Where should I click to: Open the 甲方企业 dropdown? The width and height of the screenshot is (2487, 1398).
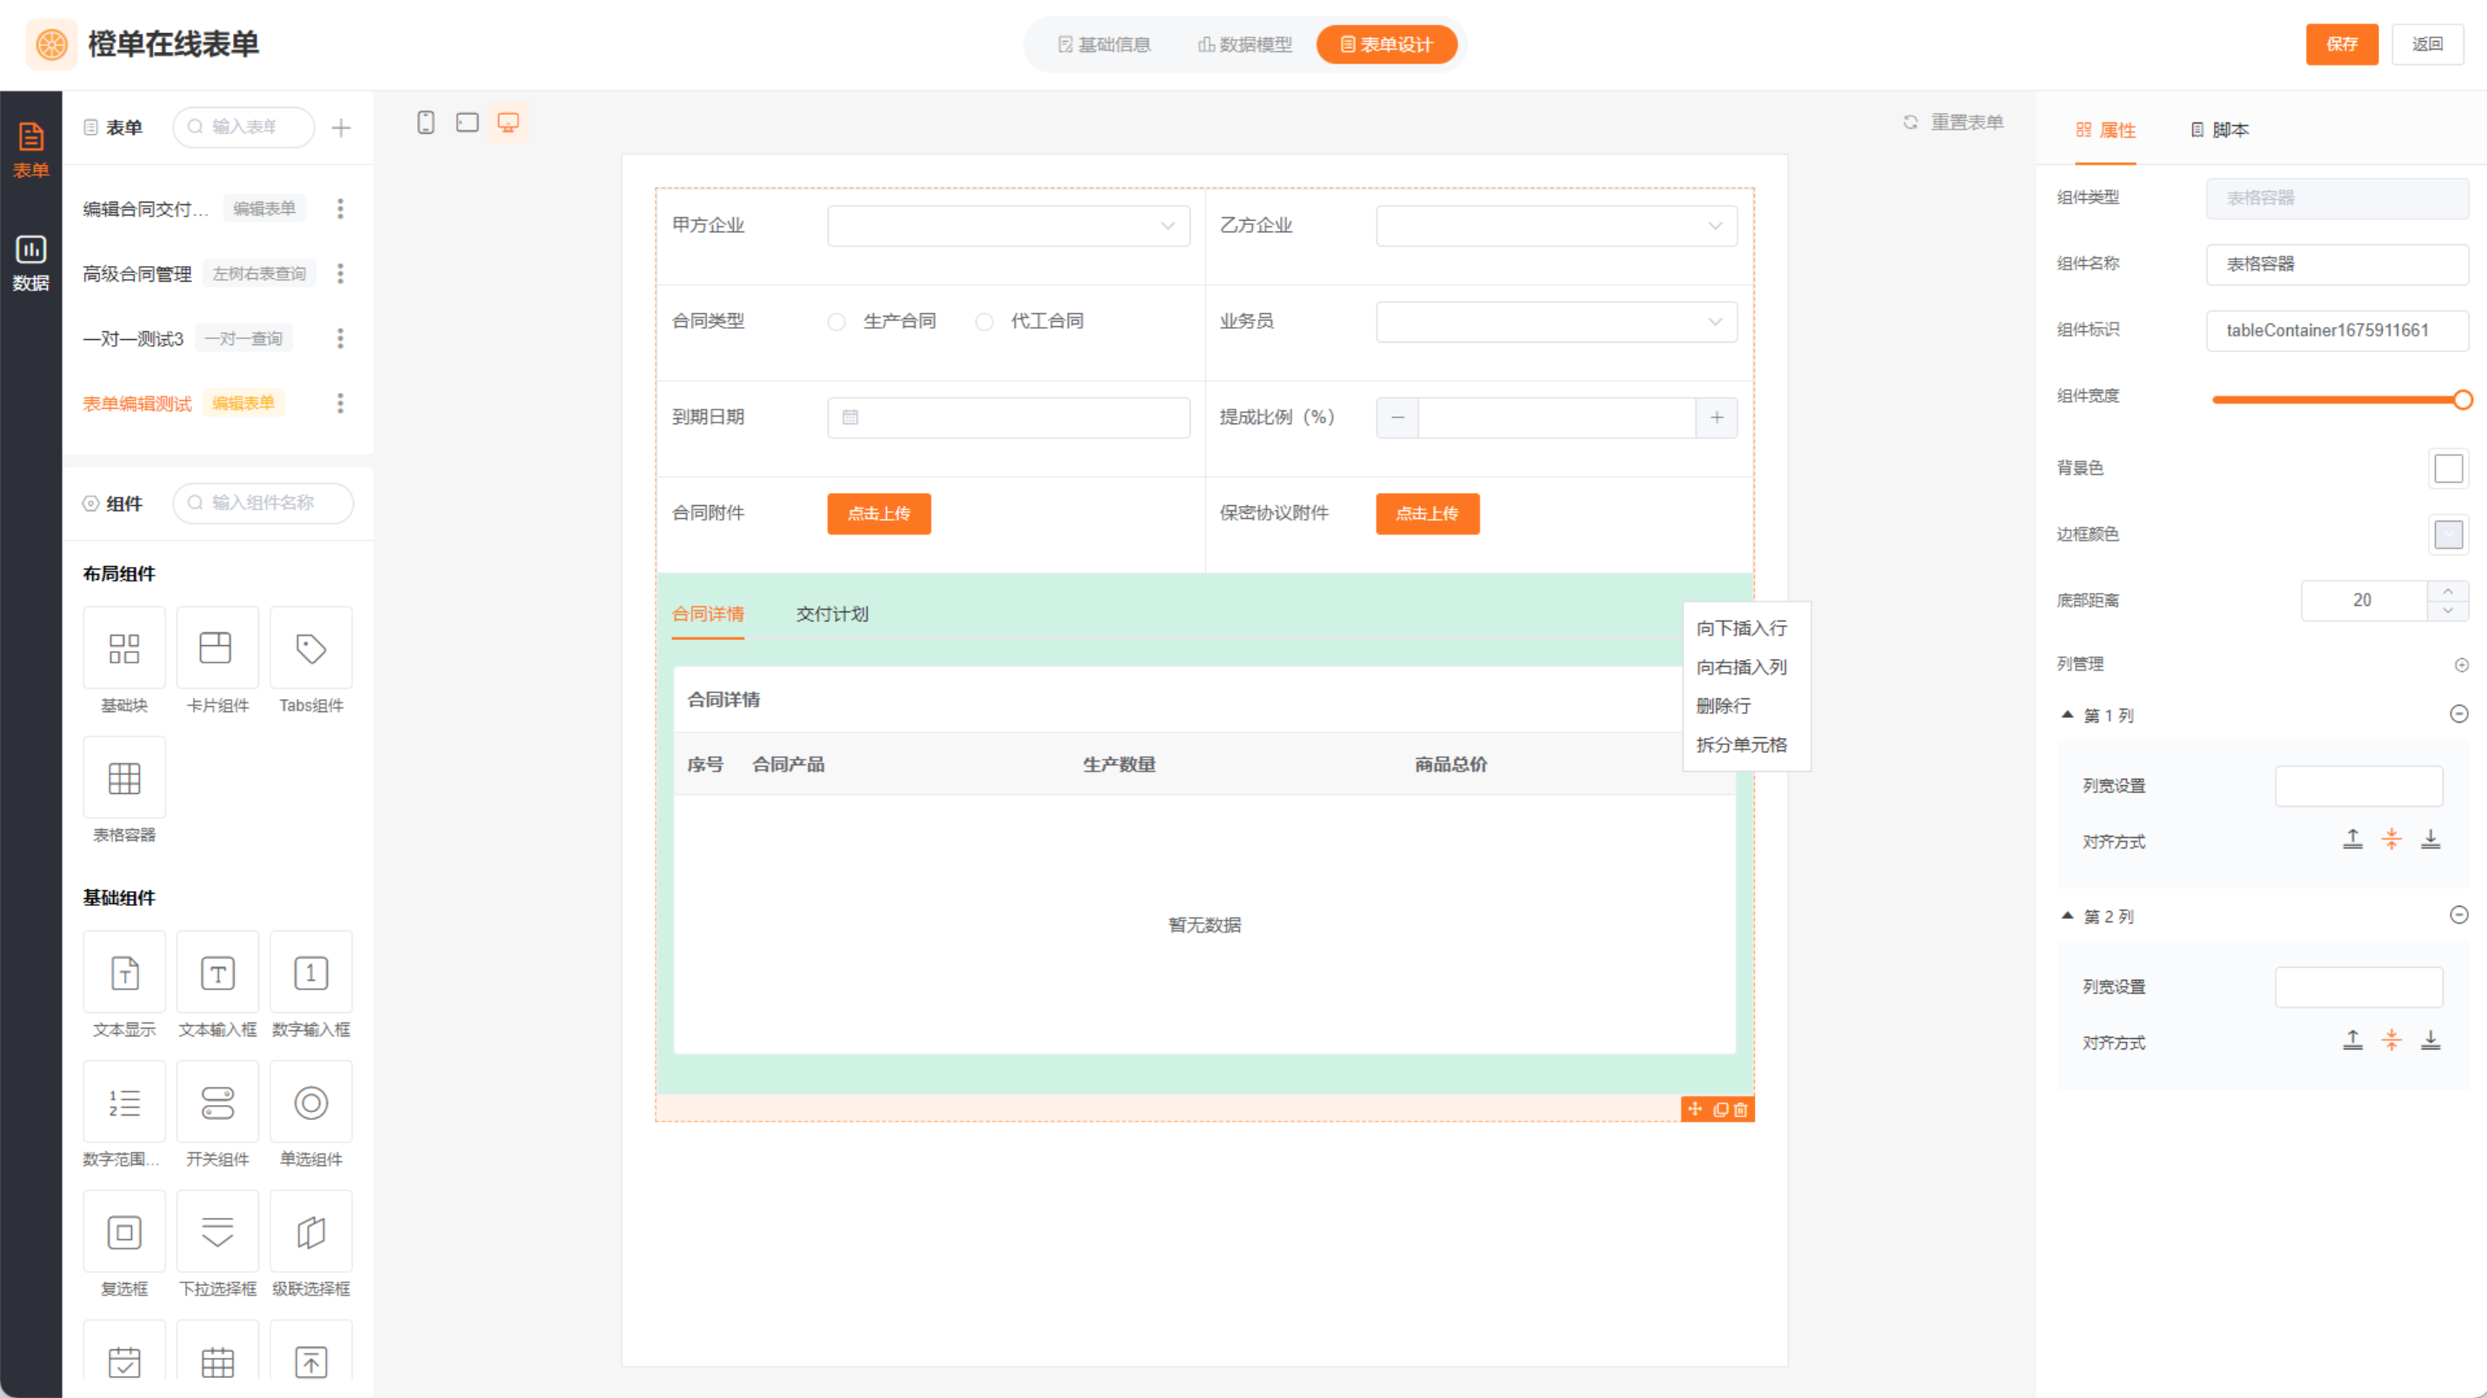click(x=1008, y=225)
